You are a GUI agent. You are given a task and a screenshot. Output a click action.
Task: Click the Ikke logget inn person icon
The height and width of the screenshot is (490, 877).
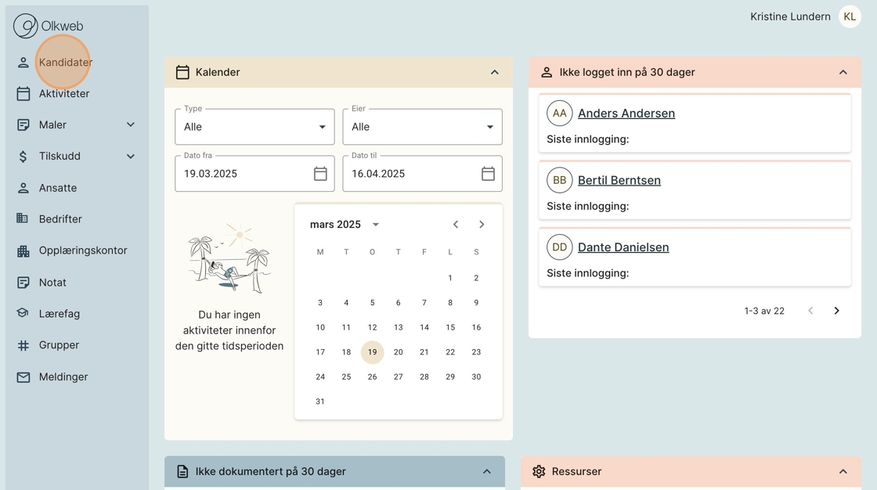[x=547, y=72]
